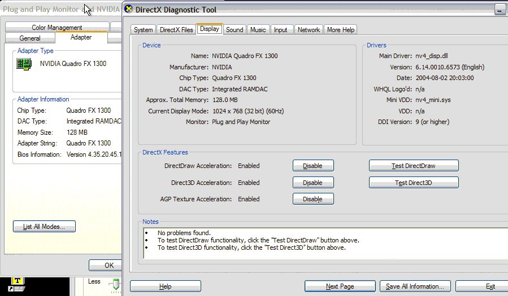
Task: Click the DDI Version 9 (or higher) value
Action: 432,122
